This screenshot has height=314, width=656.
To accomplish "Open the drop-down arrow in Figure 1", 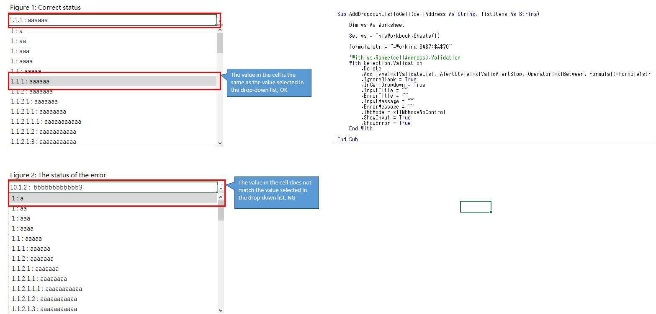I will click(219, 20).
